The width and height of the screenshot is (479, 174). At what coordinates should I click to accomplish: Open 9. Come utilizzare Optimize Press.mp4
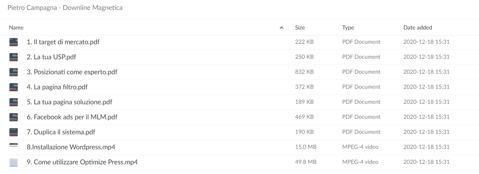[82, 162]
